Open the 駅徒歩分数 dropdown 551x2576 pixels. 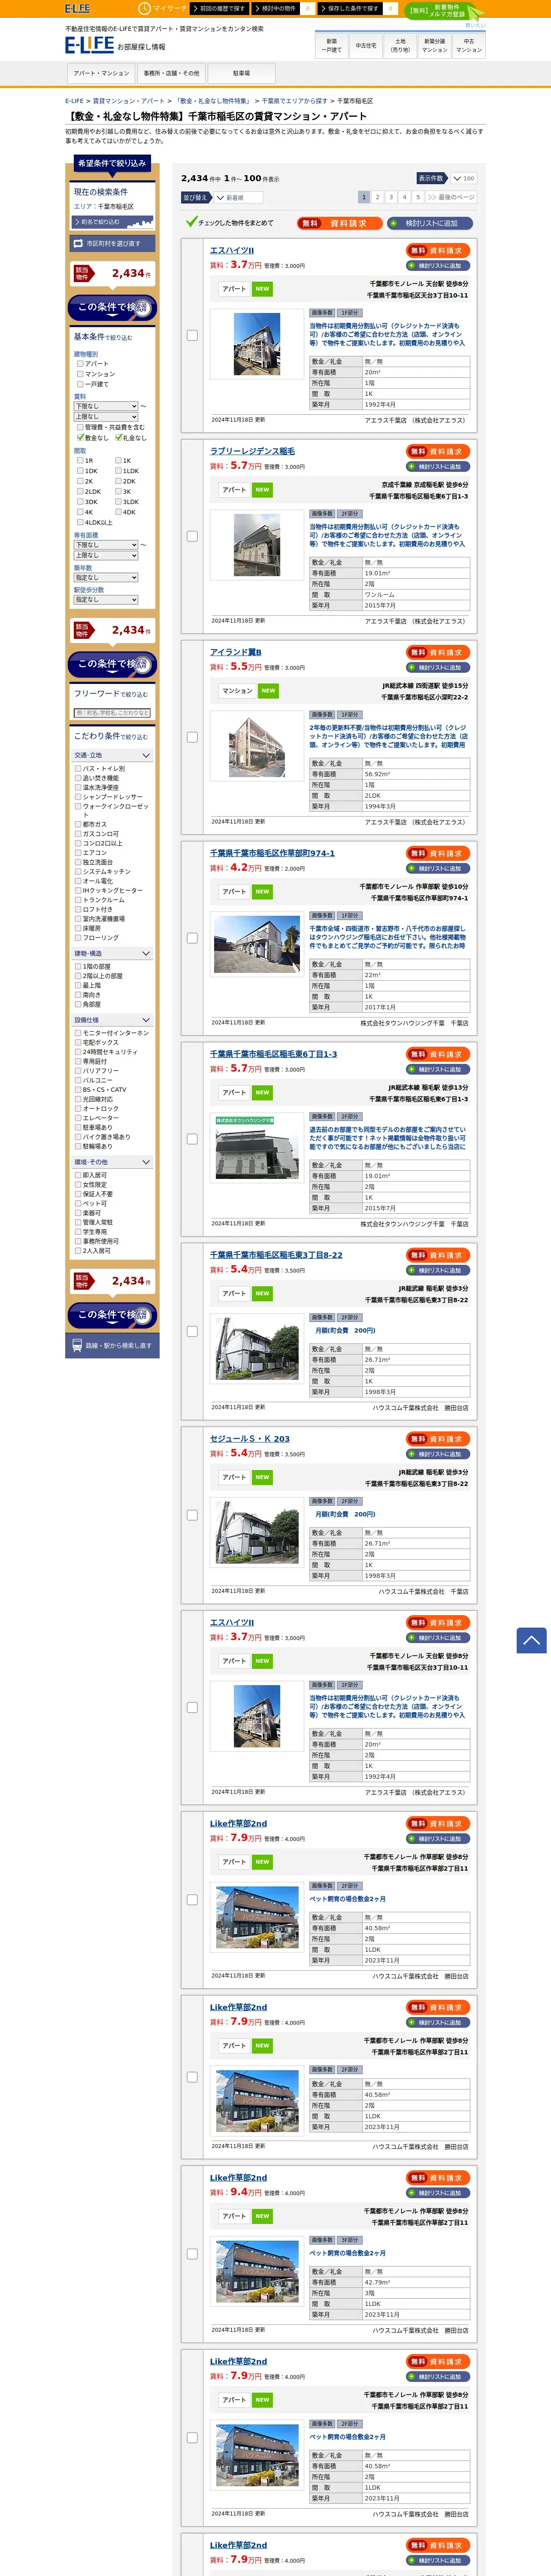pyautogui.click(x=106, y=600)
